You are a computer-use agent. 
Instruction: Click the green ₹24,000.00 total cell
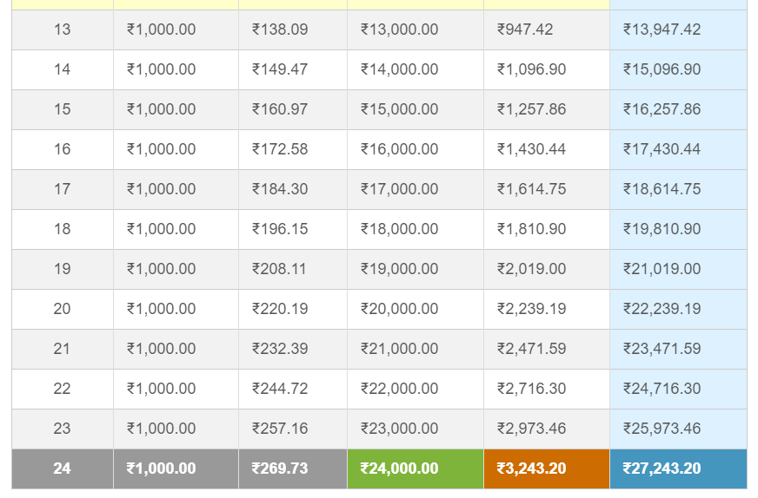[x=416, y=469]
